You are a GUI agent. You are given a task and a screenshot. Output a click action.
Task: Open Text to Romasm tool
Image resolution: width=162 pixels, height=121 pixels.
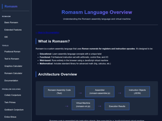click(x=12, y=59)
